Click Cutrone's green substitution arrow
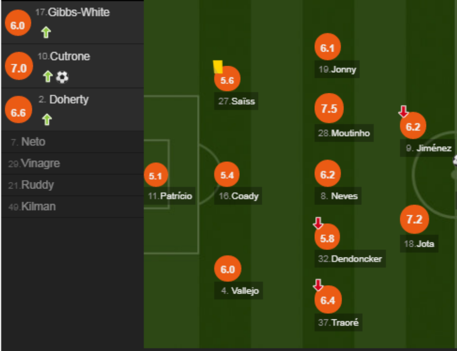Image resolution: width=457 pixels, height=351 pixels. tap(48, 76)
